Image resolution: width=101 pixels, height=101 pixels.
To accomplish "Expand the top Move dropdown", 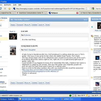I will [28, 25].
